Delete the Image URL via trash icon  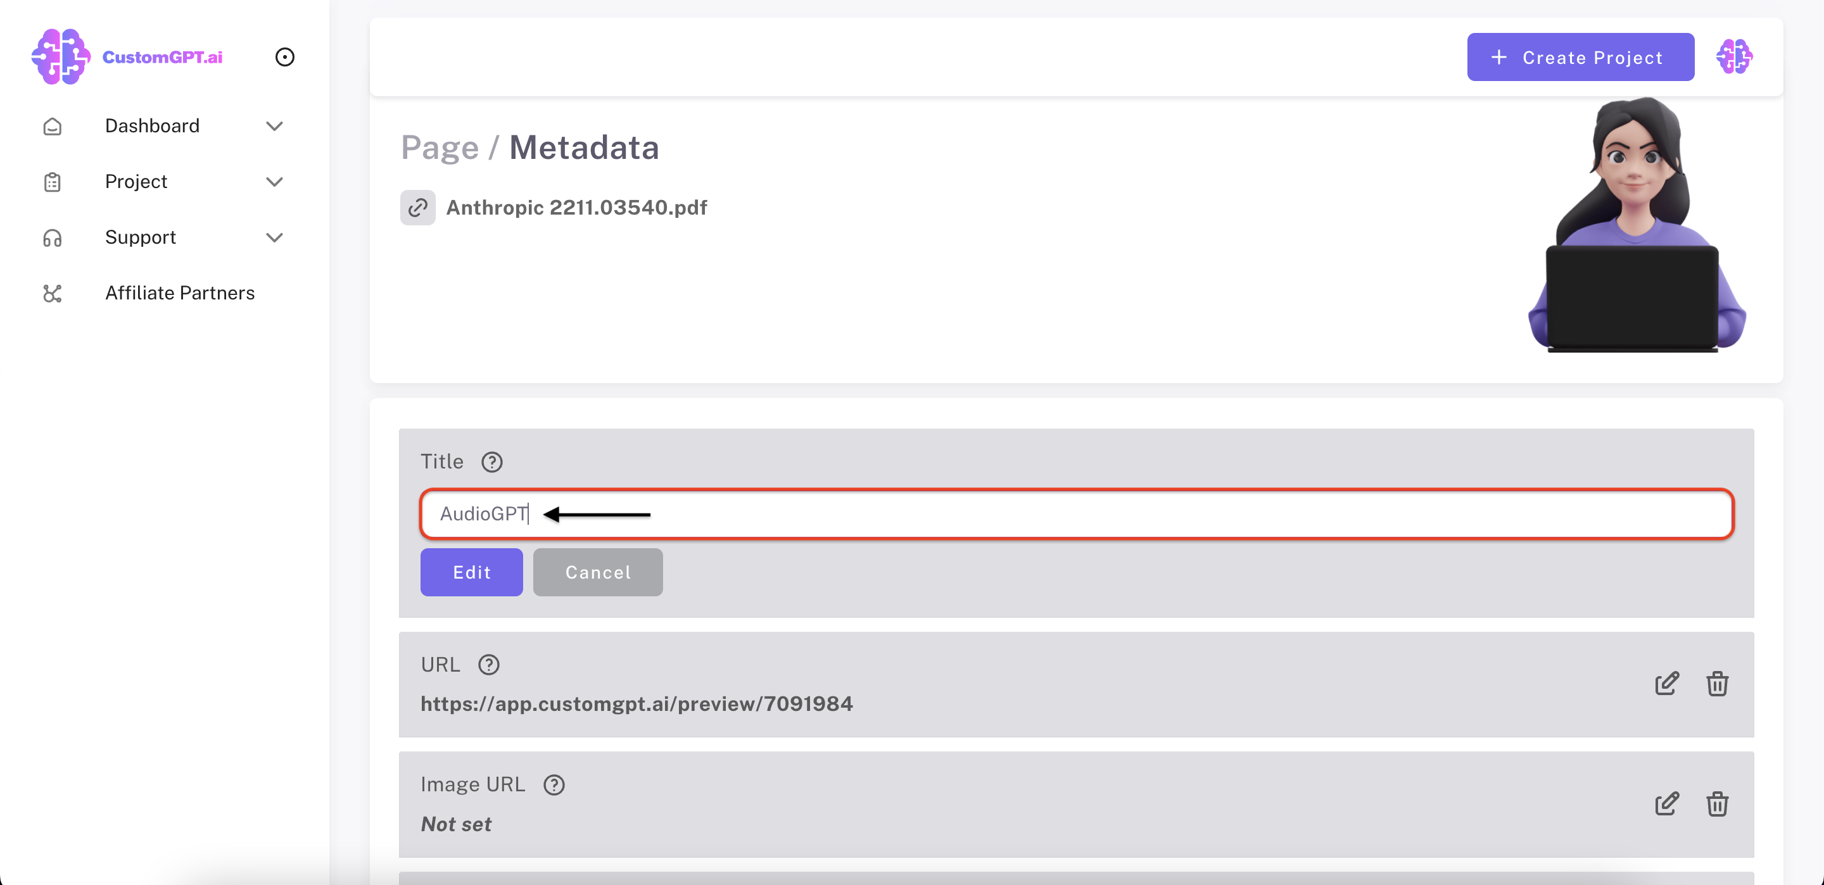(x=1716, y=803)
